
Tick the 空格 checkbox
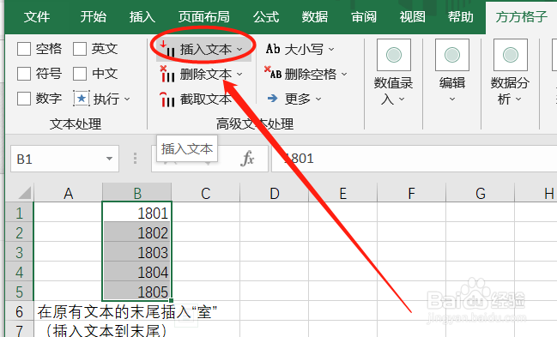(x=24, y=49)
